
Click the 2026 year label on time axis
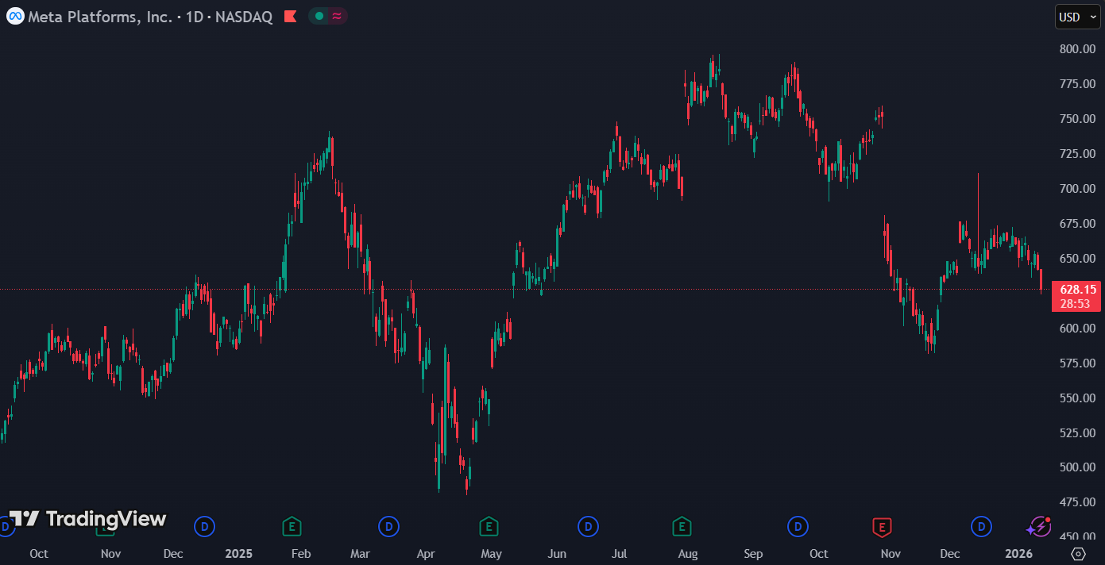point(1019,554)
